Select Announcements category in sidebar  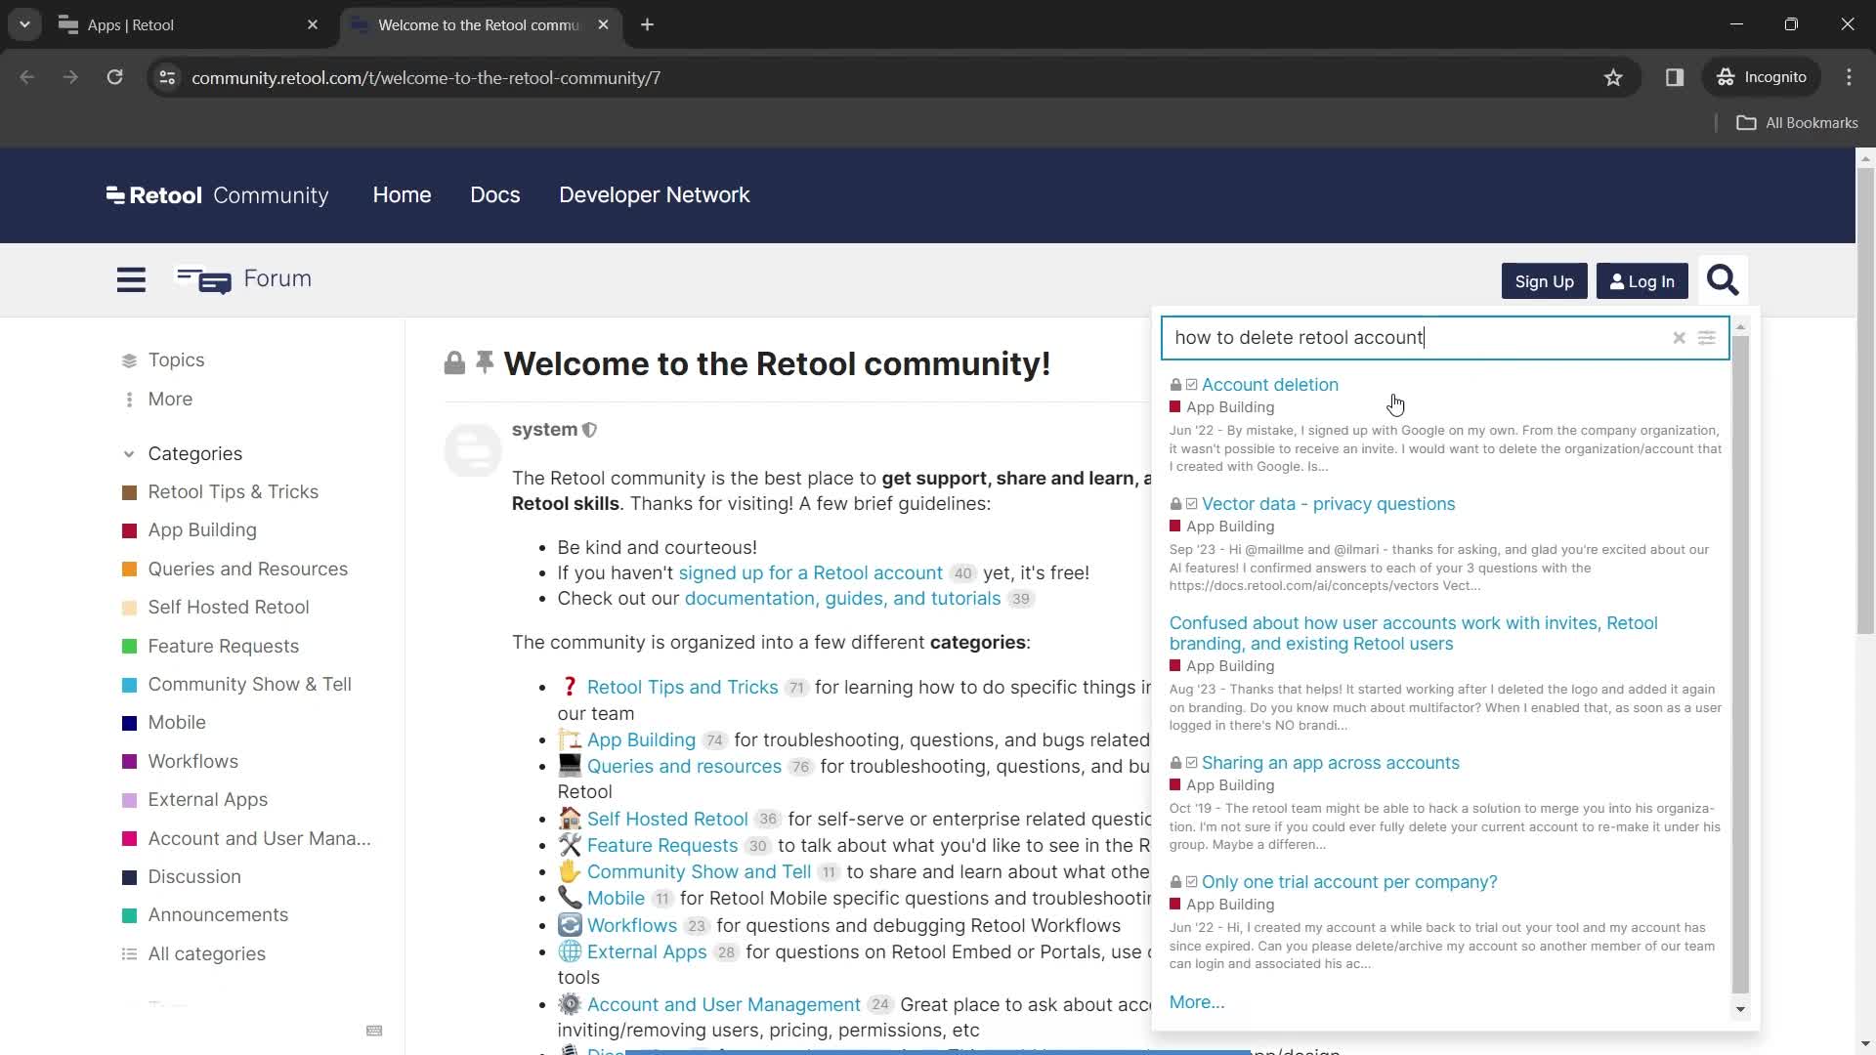(x=218, y=915)
